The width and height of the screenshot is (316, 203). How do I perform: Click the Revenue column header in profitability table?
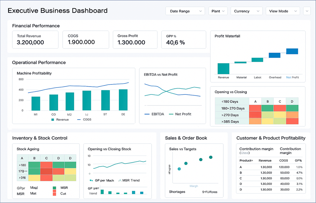pyautogui.click(x=265, y=161)
